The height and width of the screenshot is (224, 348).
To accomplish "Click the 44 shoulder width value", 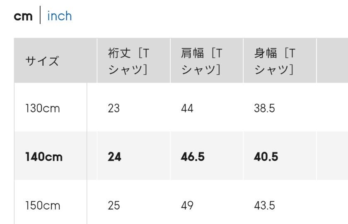I will [x=187, y=108].
